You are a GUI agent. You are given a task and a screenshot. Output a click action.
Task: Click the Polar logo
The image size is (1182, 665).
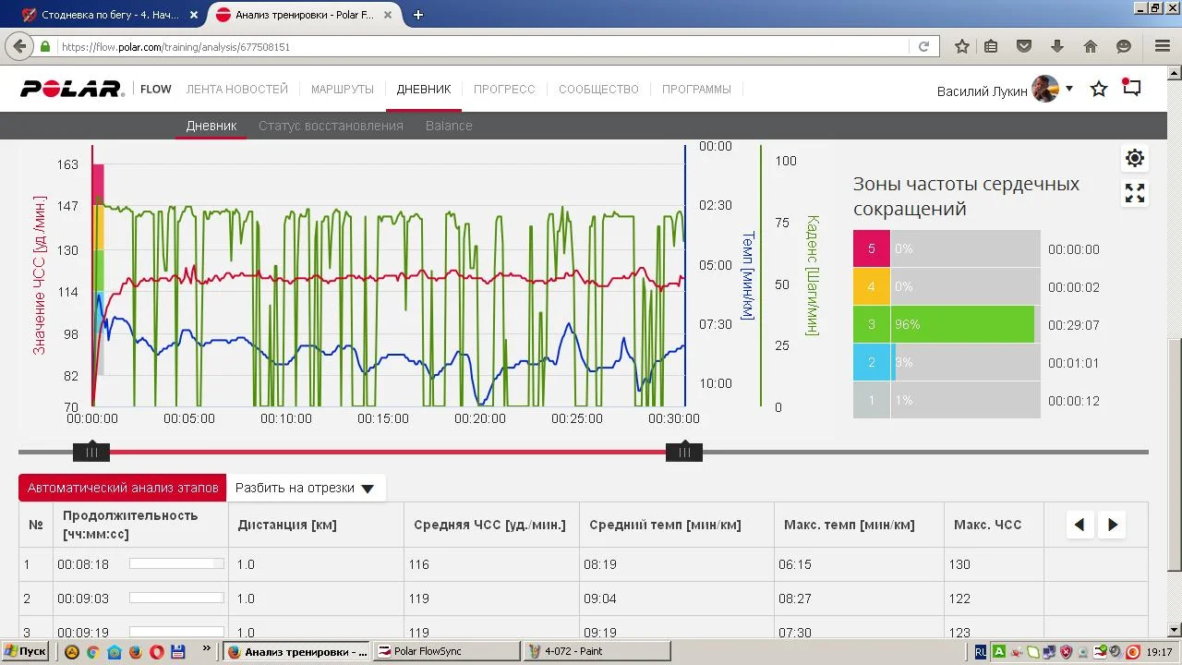[72, 90]
